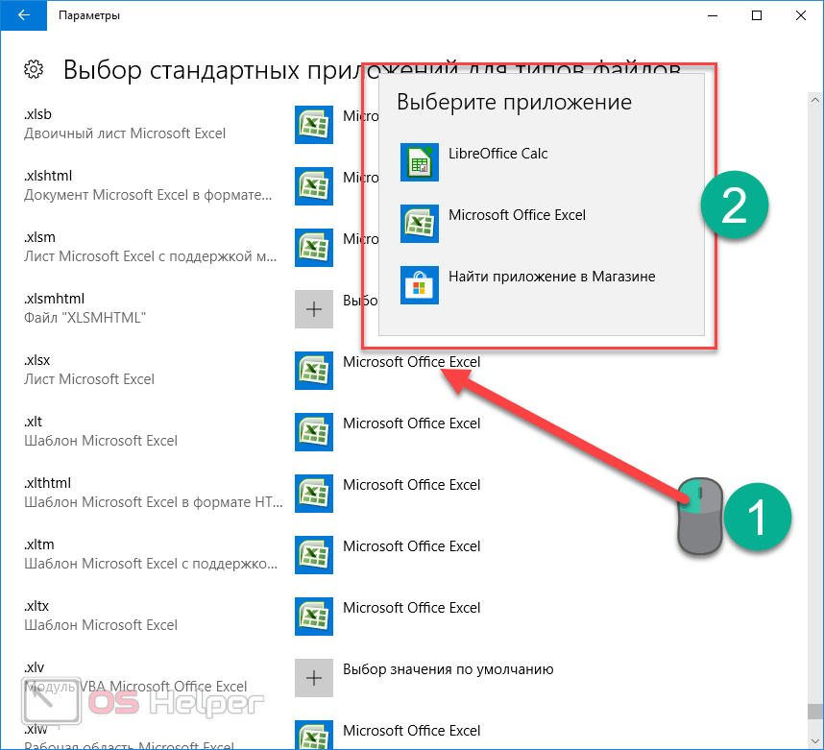
Task: Click the settings gear icon by the heading
Action: tap(34, 69)
